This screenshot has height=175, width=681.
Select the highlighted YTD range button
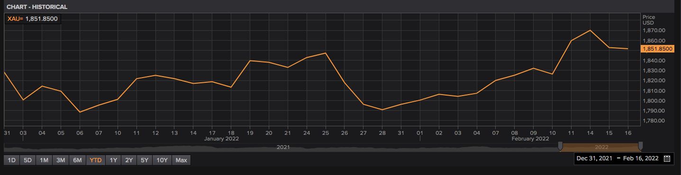[x=96, y=160]
